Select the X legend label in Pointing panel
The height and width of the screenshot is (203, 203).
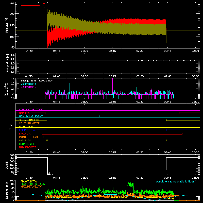coord(44,5)
